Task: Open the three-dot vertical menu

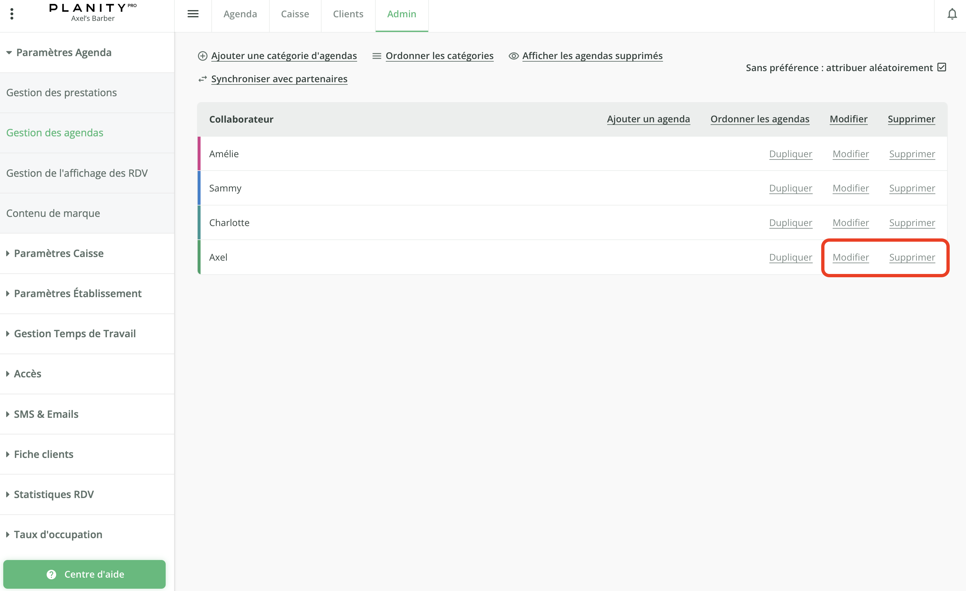Action: click(12, 14)
